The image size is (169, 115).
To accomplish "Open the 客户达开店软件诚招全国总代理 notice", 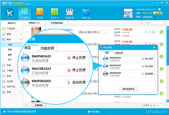I will pos(22,112).
